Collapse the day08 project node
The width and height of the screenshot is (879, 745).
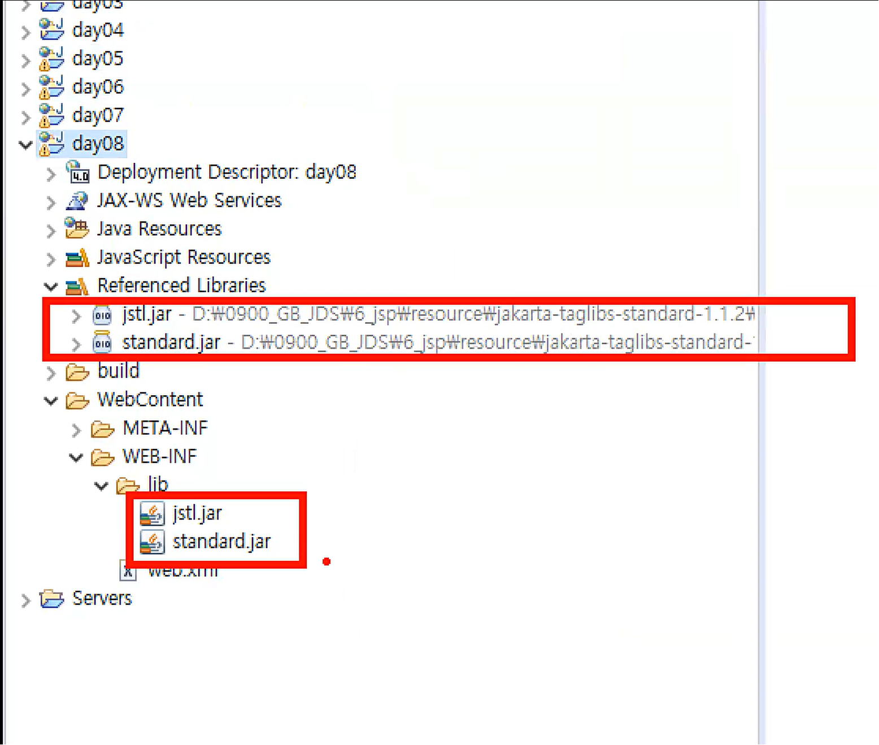[25, 144]
